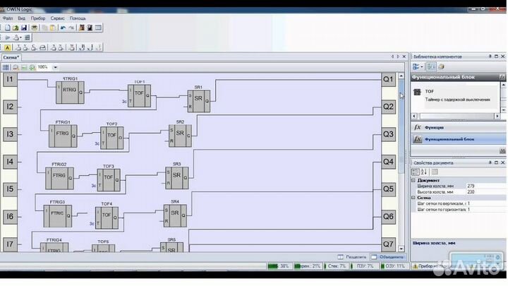The height and width of the screenshot is (286, 508).
Task: Edit the canvas width value 279
Action: tap(486, 186)
